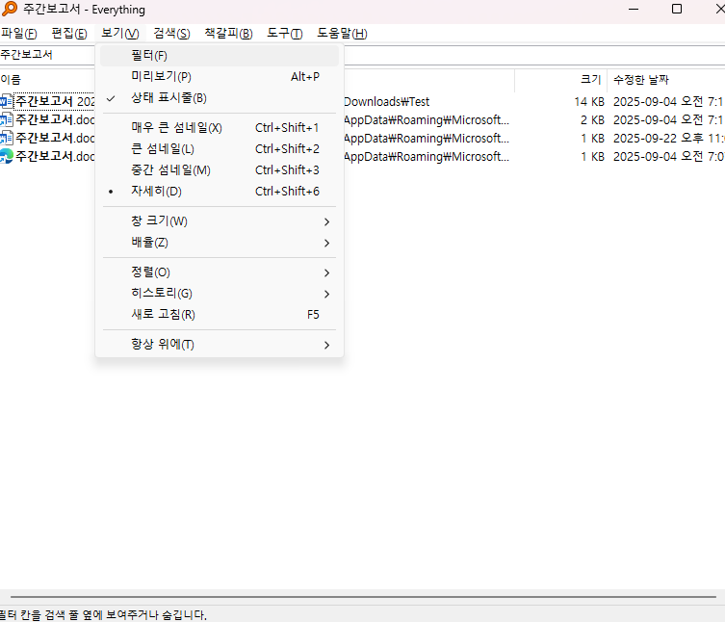Select the 14 KB size cell
The height and width of the screenshot is (622, 725).
589,102
